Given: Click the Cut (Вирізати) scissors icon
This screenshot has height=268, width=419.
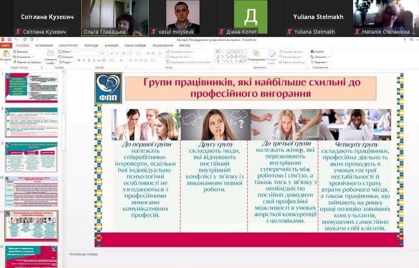Looking at the screenshot, I should [14, 51].
